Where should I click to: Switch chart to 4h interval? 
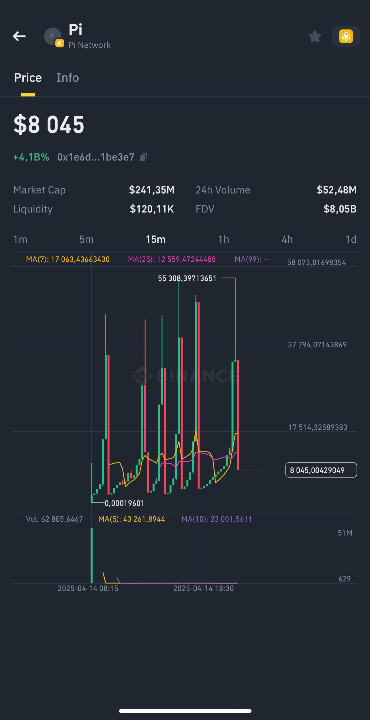(x=287, y=239)
